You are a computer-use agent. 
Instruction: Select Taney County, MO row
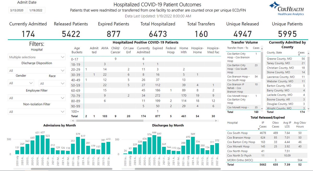click(x=286, y=63)
